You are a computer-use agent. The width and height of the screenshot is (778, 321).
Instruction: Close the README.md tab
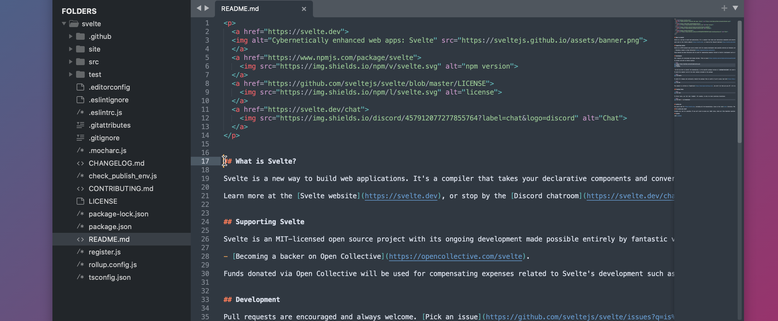point(304,9)
